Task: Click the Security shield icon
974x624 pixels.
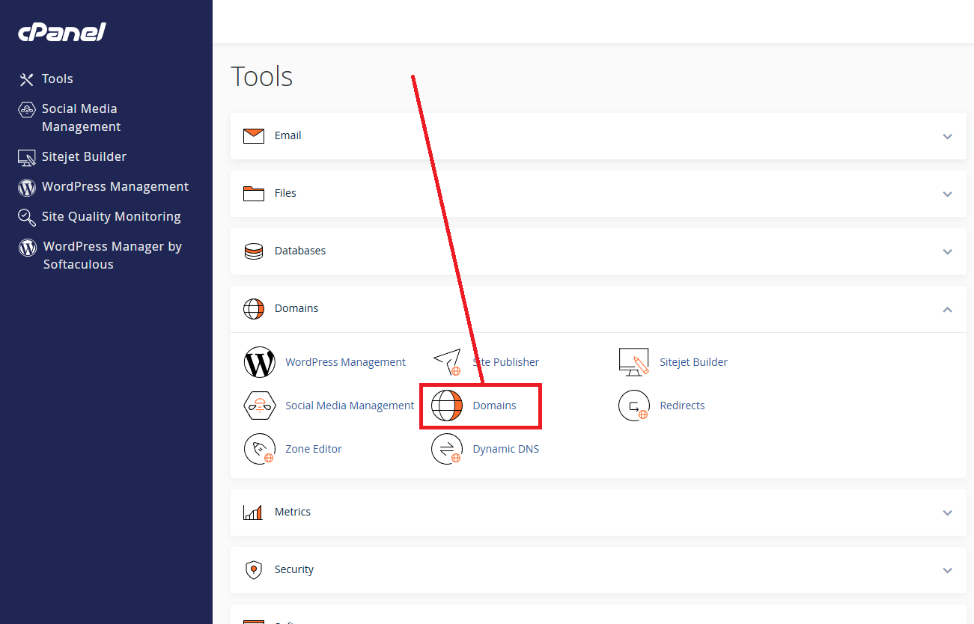Action: [254, 570]
